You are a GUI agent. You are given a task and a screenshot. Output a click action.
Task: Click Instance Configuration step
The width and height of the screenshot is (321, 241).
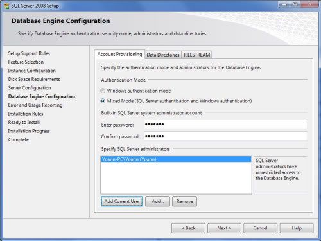[x=31, y=71]
